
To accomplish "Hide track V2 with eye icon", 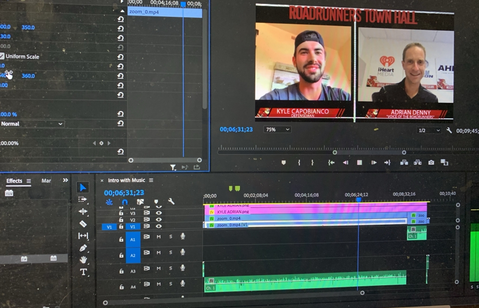I will [x=159, y=219].
